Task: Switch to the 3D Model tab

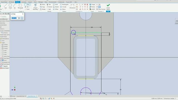Action: (x=12, y=2)
